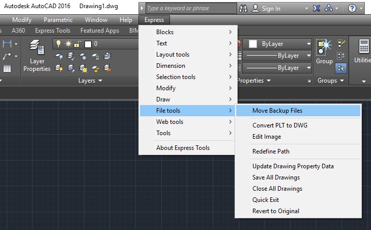Expand the search box arrow button

click(142, 8)
